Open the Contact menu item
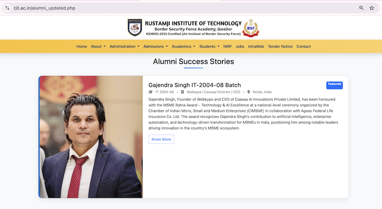Screen dimensions: 382x209 [303, 46]
